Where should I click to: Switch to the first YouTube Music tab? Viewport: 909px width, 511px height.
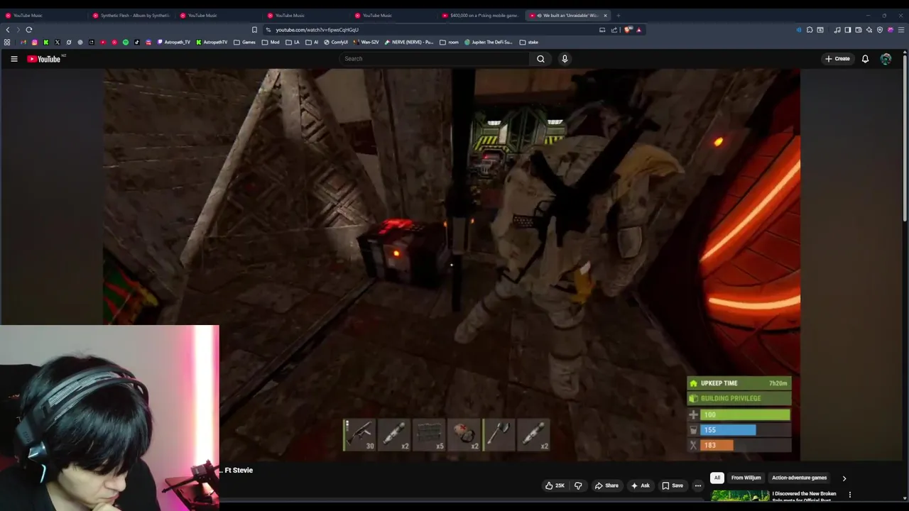43,16
